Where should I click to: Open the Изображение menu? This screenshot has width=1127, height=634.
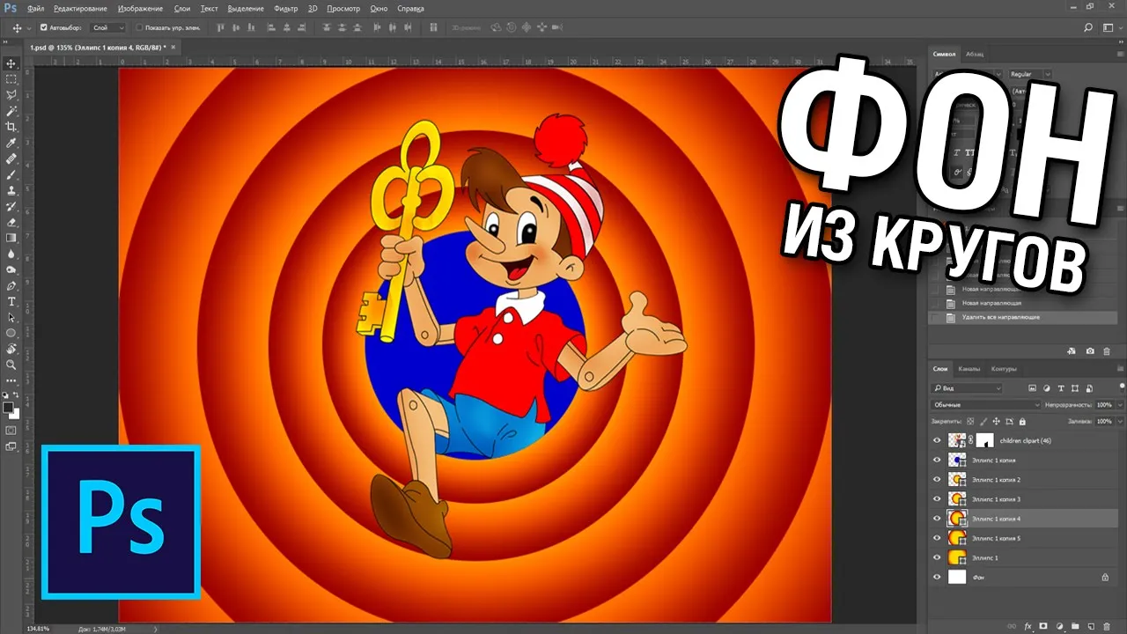click(141, 8)
